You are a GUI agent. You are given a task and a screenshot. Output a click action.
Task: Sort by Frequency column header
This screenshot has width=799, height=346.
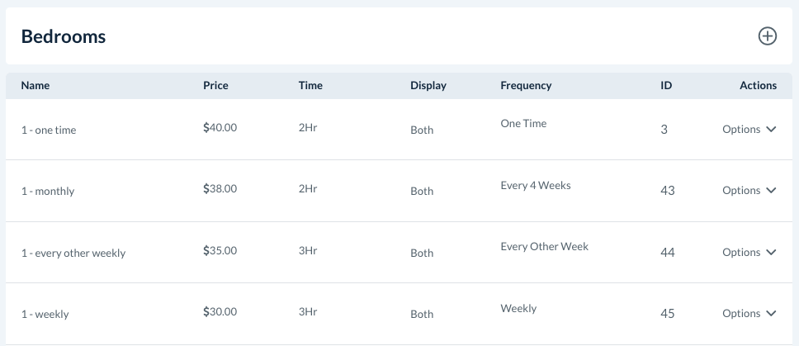click(526, 86)
